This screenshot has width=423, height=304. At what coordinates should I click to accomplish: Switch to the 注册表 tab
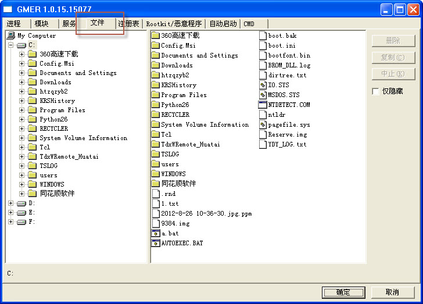tap(128, 24)
